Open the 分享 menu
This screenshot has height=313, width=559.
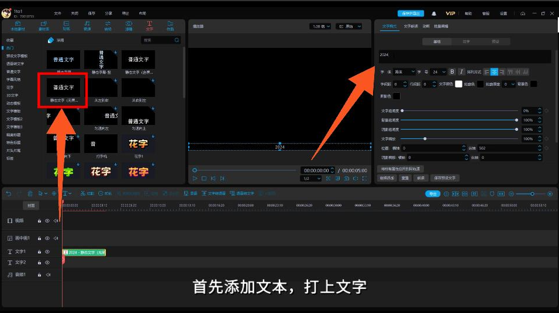point(108,13)
